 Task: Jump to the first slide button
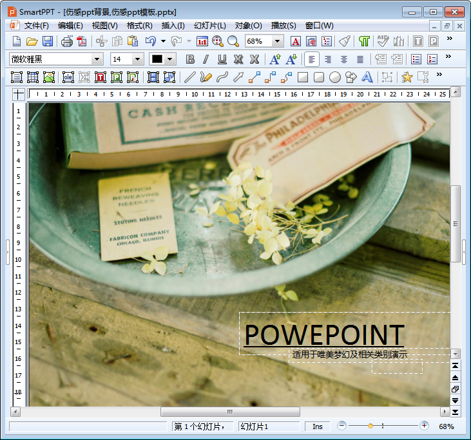click(456, 366)
